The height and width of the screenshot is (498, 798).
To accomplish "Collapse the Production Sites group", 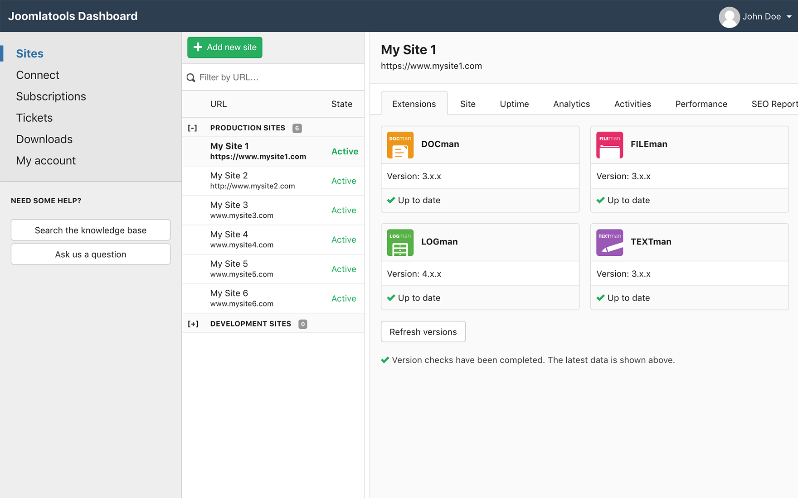I will pos(193,128).
